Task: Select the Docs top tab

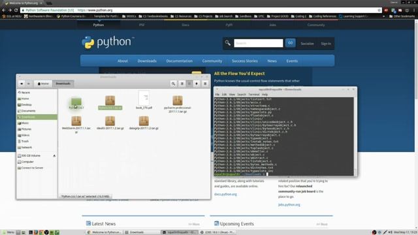Action: click(x=185, y=25)
